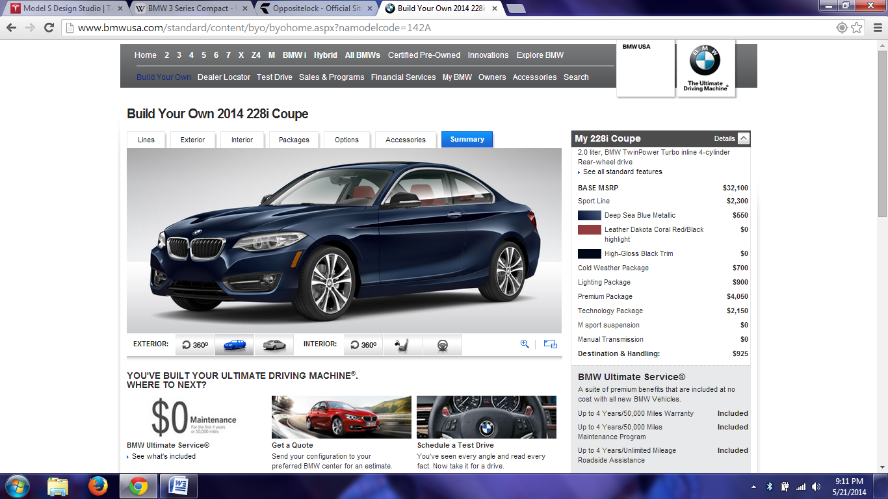This screenshot has height=499, width=888.
Task: Open Z4 models in navigation
Action: (x=256, y=55)
